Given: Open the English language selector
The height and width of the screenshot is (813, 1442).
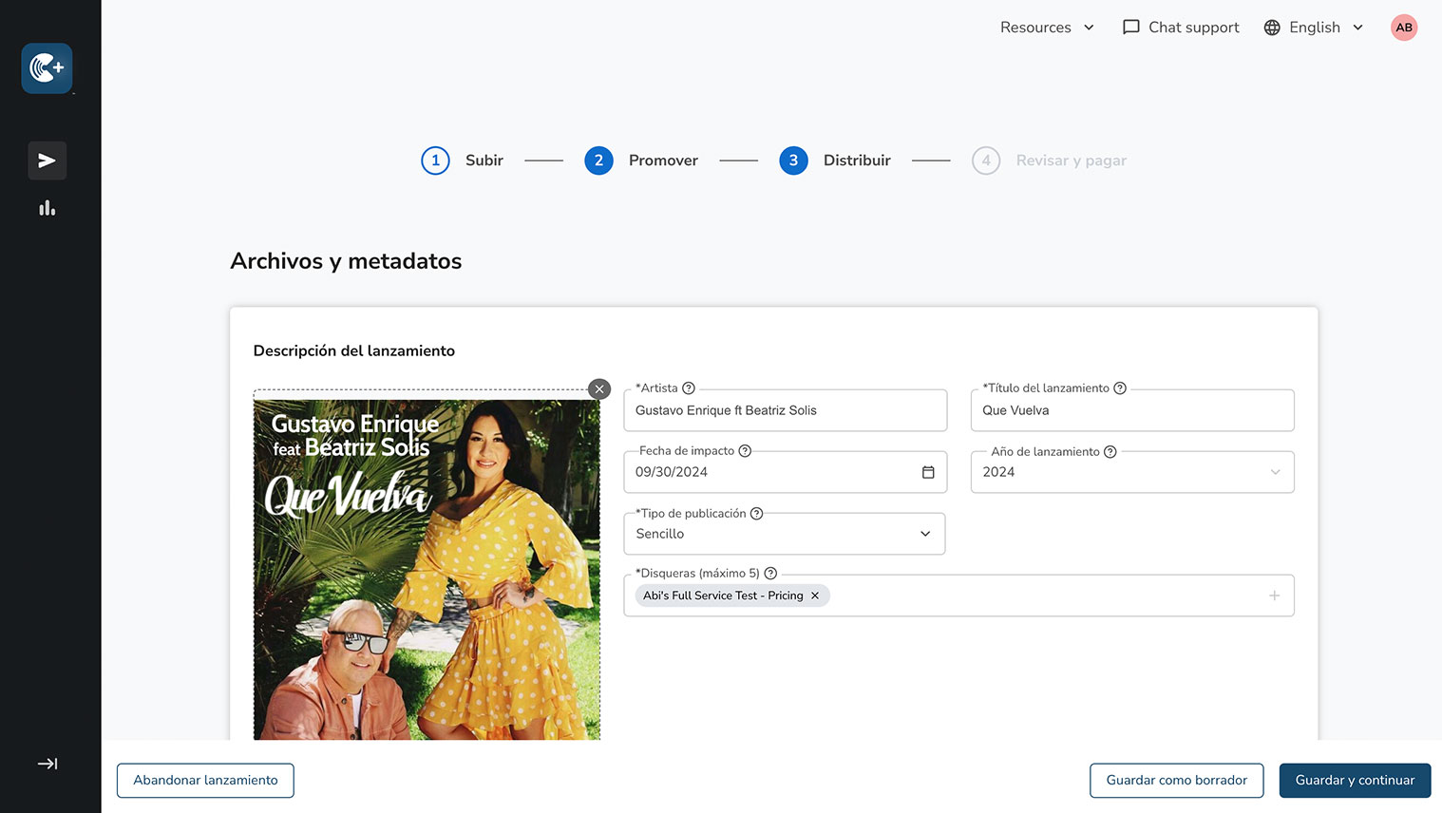Looking at the screenshot, I should click(x=1314, y=28).
